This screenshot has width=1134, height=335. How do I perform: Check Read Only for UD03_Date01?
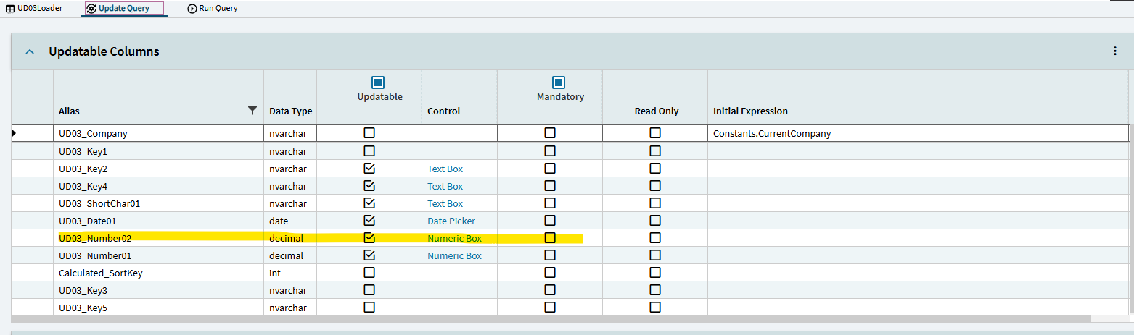tap(655, 221)
